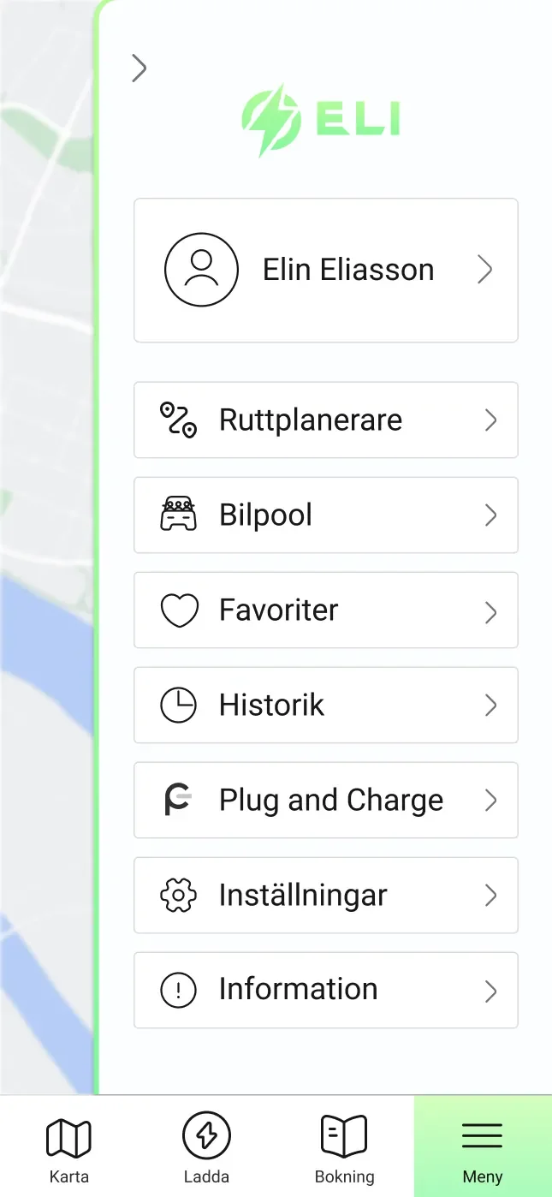
Task: Click the ELI lightning bolt logo
Action: tap(270, 120)
